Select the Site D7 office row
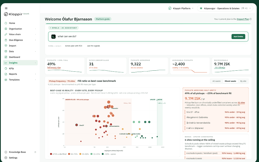 coord(216,112)
